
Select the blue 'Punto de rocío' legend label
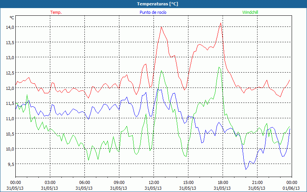153,12
